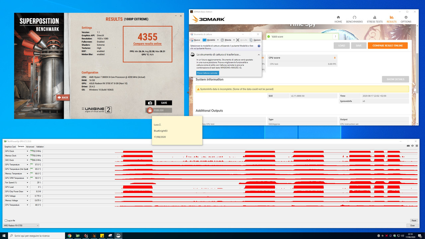Click the 3DMark window vertical scrollbar

[417, 75]
